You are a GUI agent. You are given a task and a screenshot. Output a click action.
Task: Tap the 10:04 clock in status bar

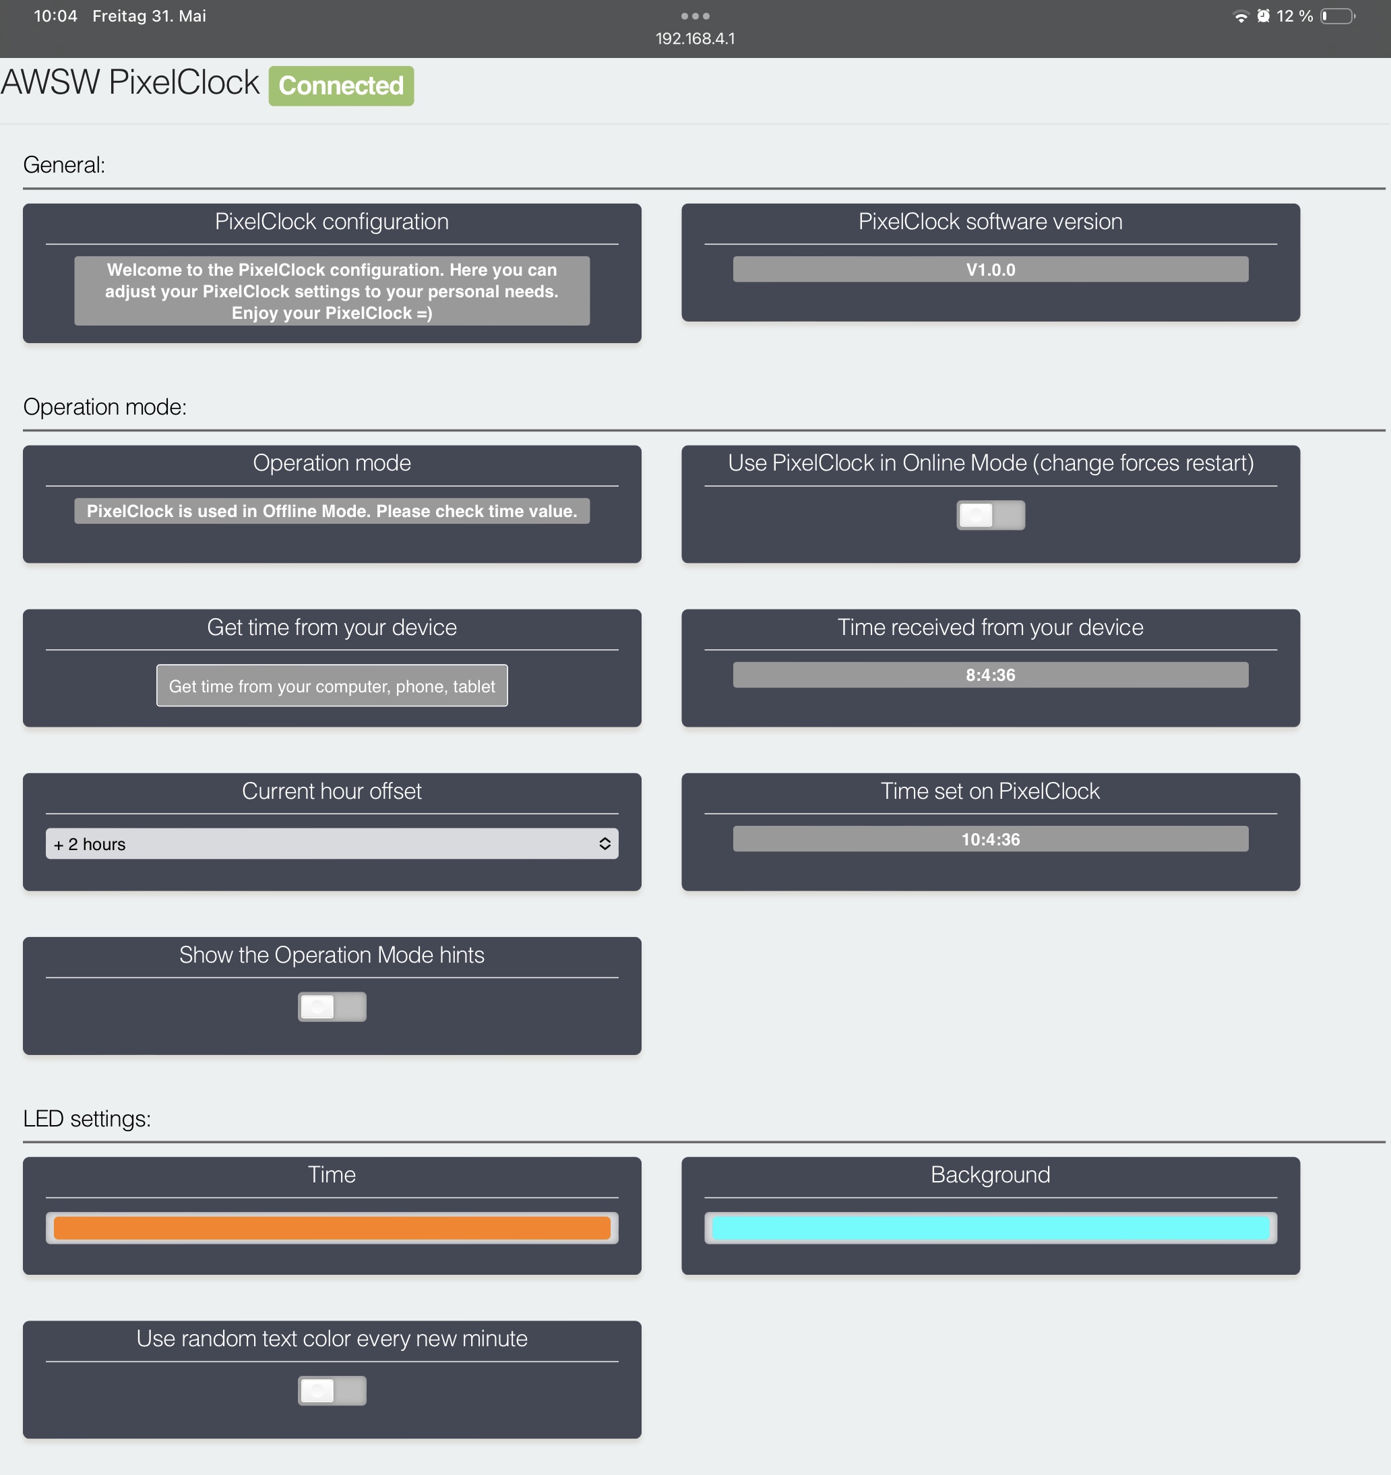(x=56, y=16)
